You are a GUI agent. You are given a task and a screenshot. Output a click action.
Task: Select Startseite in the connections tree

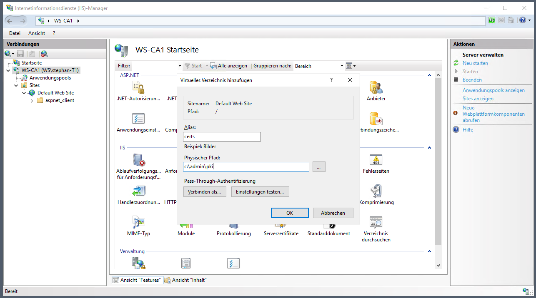[32, 63]
